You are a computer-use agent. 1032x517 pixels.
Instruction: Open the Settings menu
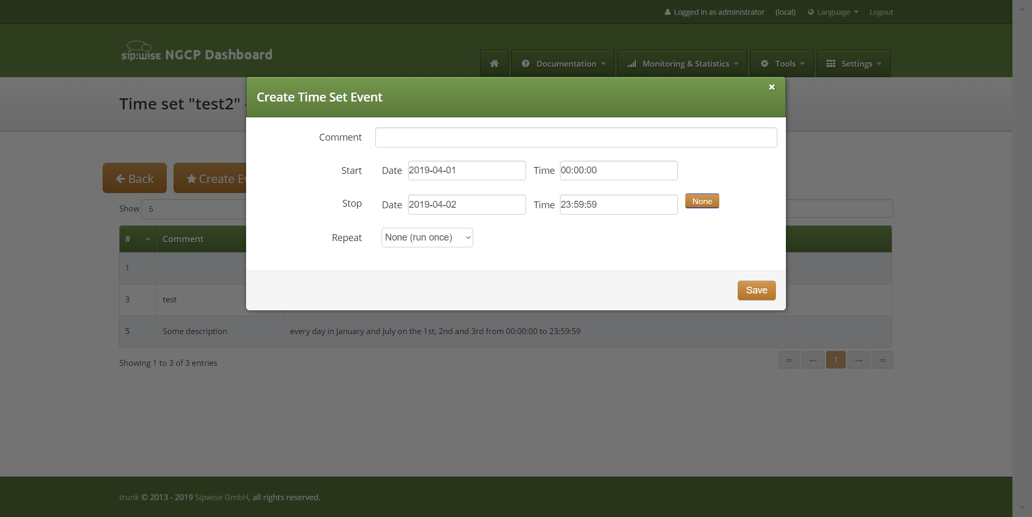(853, 63)
